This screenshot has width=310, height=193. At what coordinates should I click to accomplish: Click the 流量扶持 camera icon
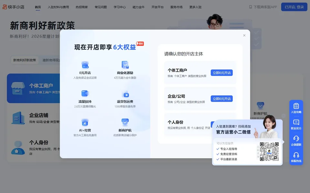pyautogui.click(x=85, y=94)
